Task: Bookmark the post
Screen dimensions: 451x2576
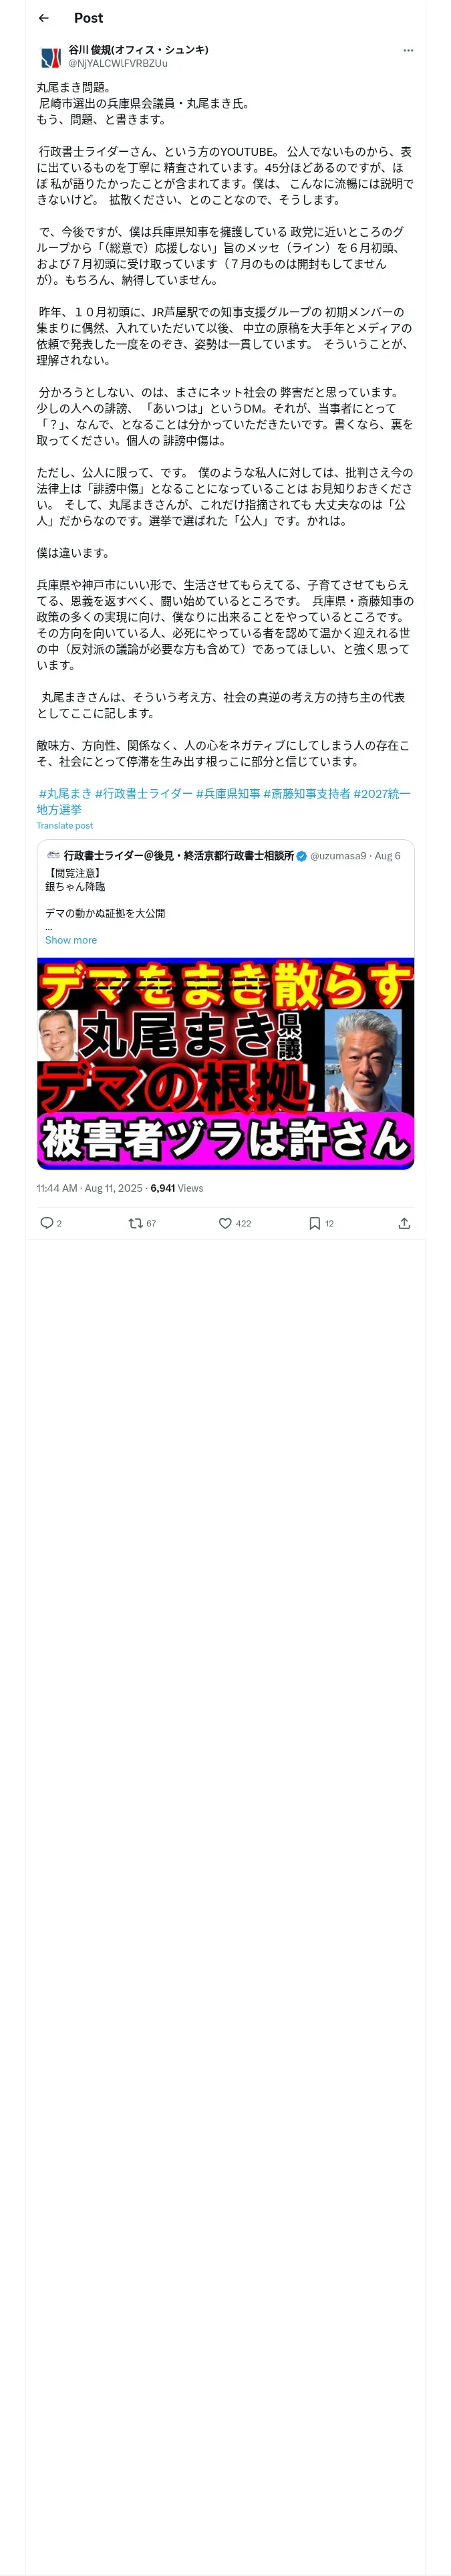Action: tap(315, 1223)
